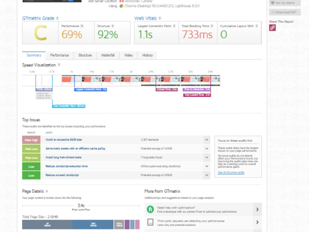Click the 733ms Total Blocking Time value
The height and width of the screenshot is (232, 309).
coord(197,35)
